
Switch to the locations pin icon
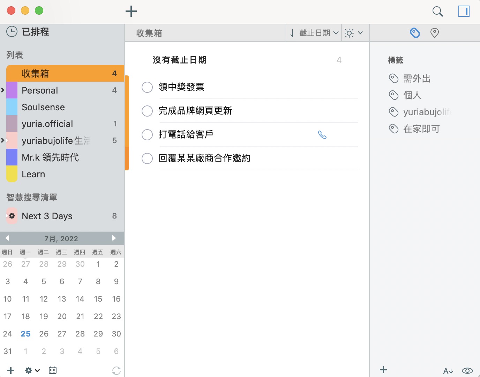(x=434, y=33)
